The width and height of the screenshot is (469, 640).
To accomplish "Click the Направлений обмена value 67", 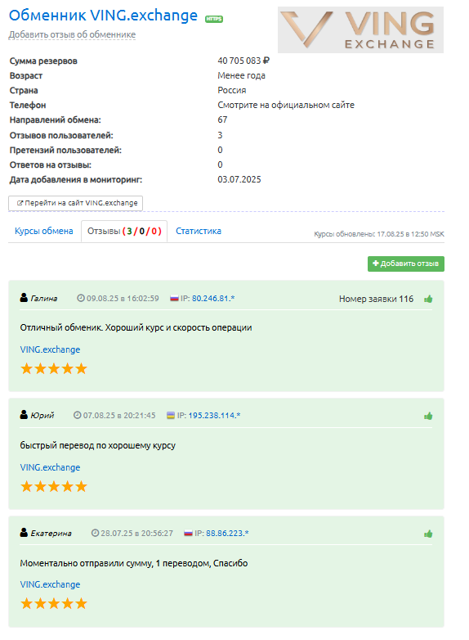I will tap(222, 120).
